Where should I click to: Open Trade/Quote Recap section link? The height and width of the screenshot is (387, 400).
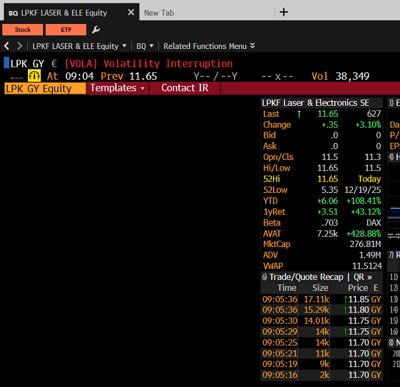pos(306,277)
